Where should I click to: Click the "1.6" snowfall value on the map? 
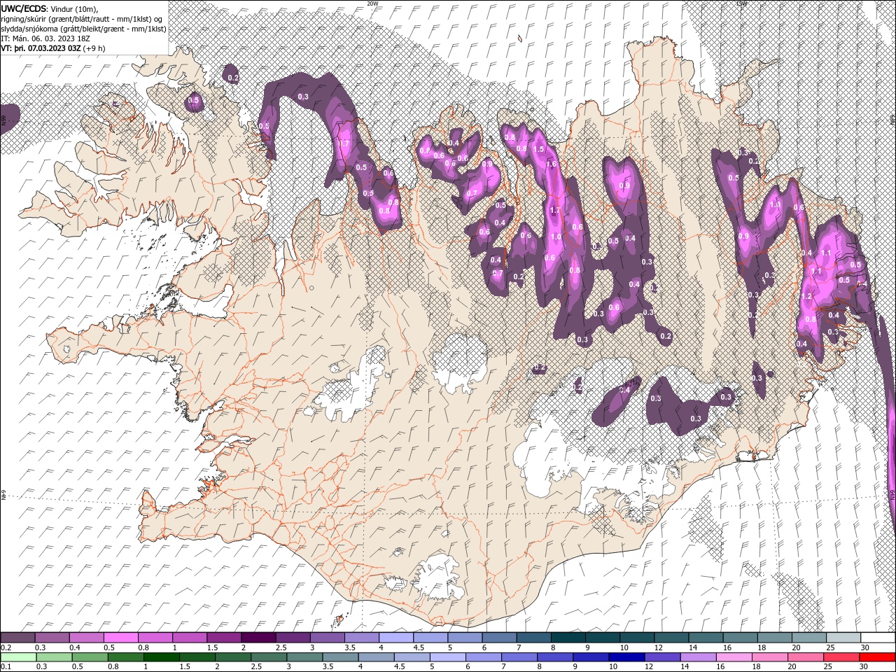pos(551,164)
